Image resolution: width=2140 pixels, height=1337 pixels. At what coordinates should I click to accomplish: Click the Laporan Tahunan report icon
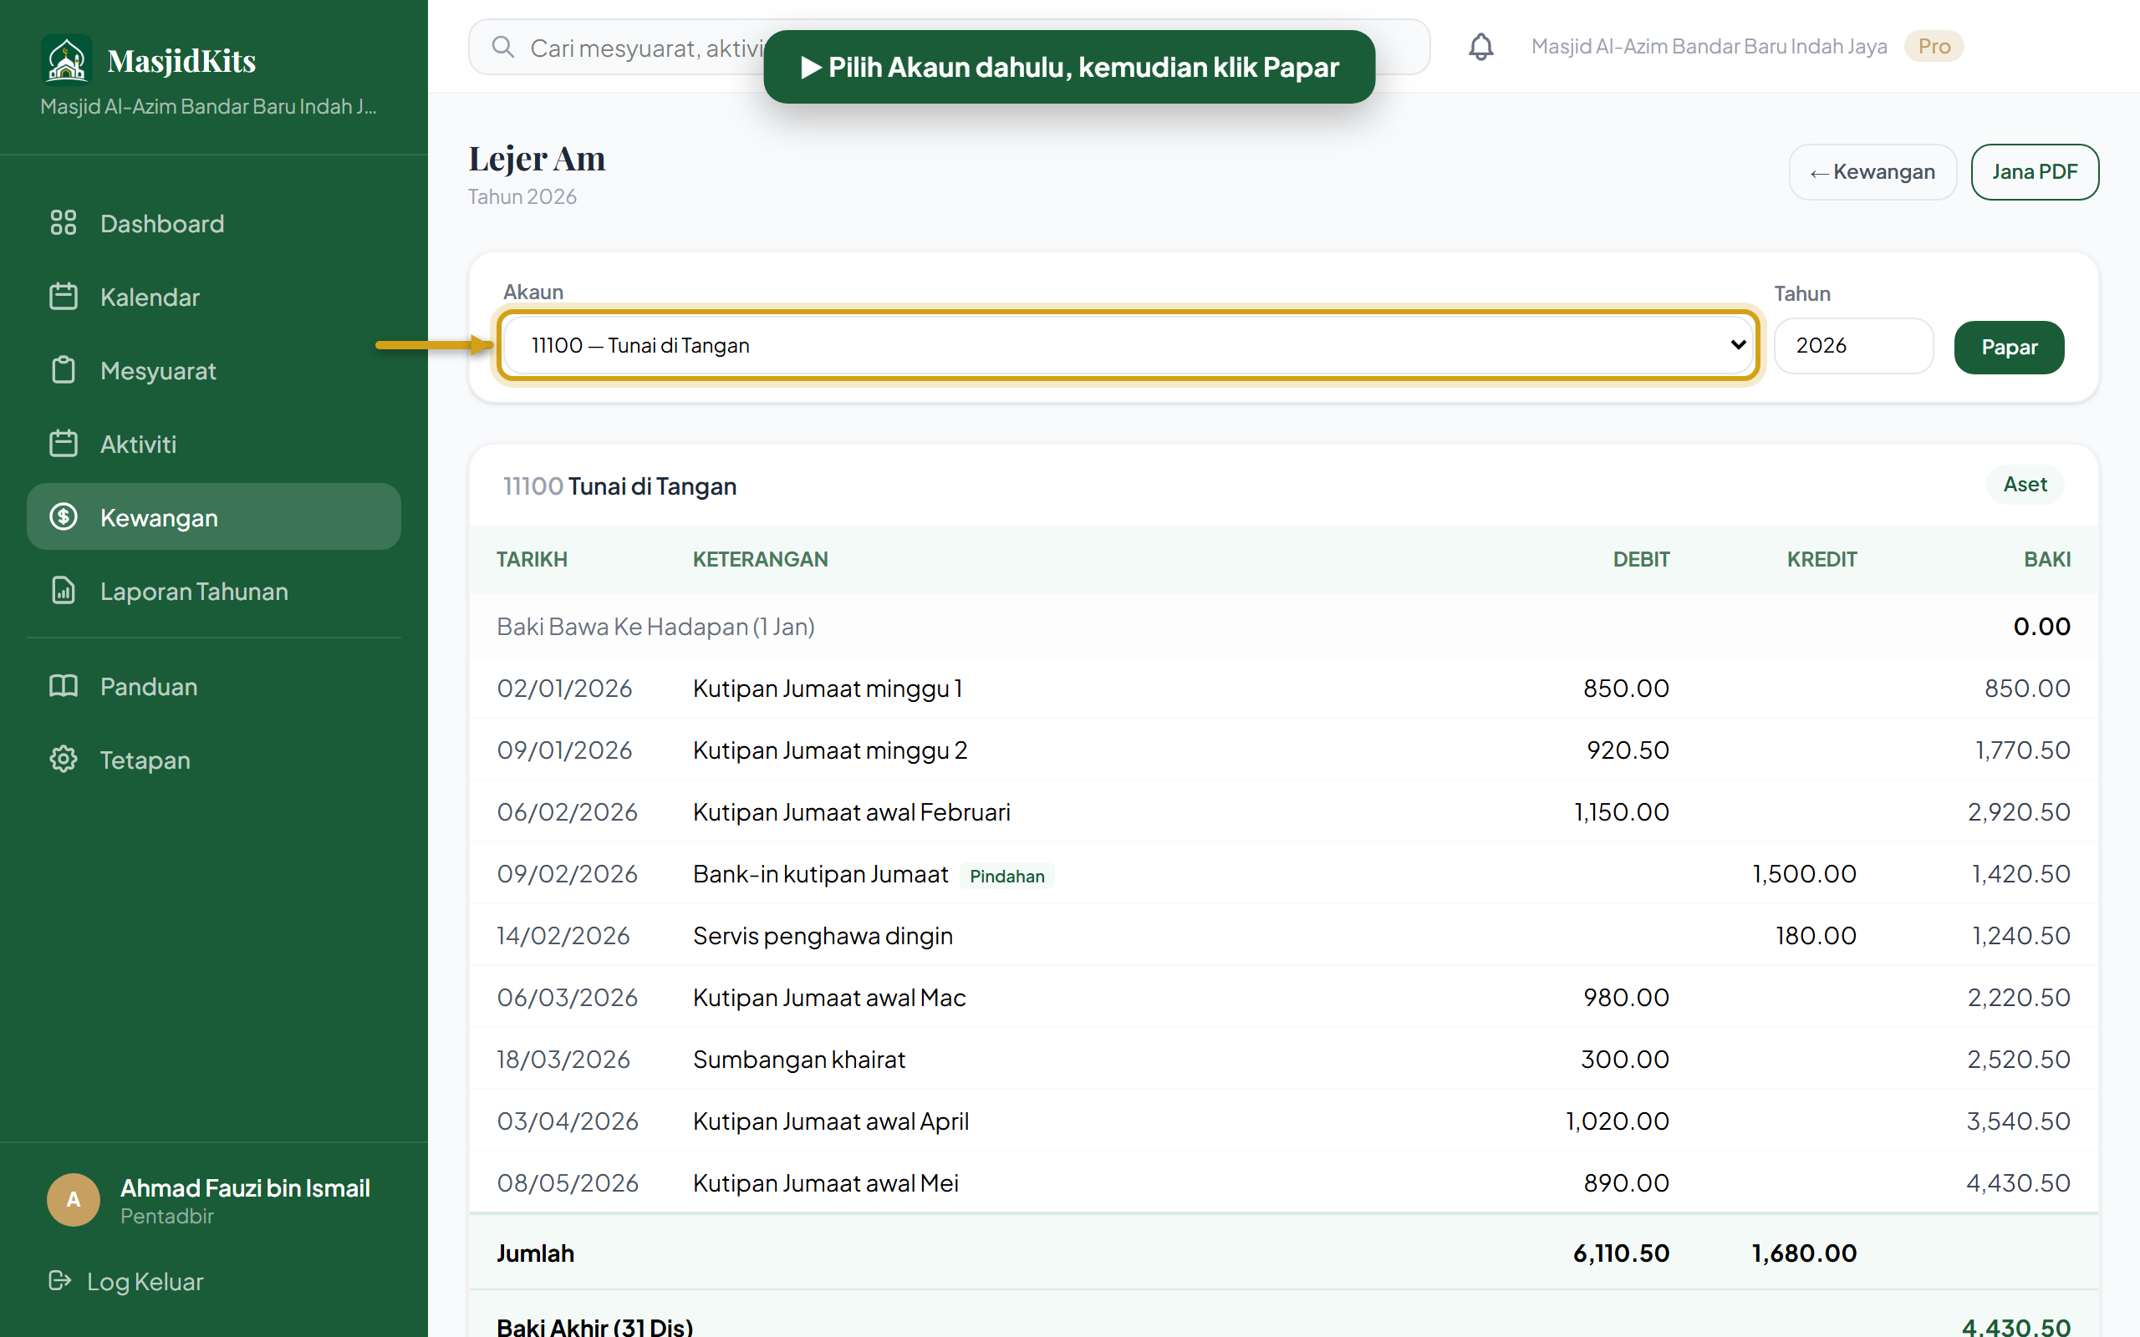pos(64,590)
